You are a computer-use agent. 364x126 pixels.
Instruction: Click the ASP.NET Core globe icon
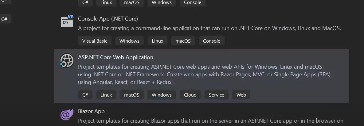pos(67,60)
